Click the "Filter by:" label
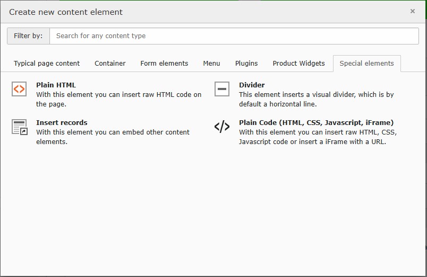The width and height of the screenshot is (427, 277). [28, 36]
